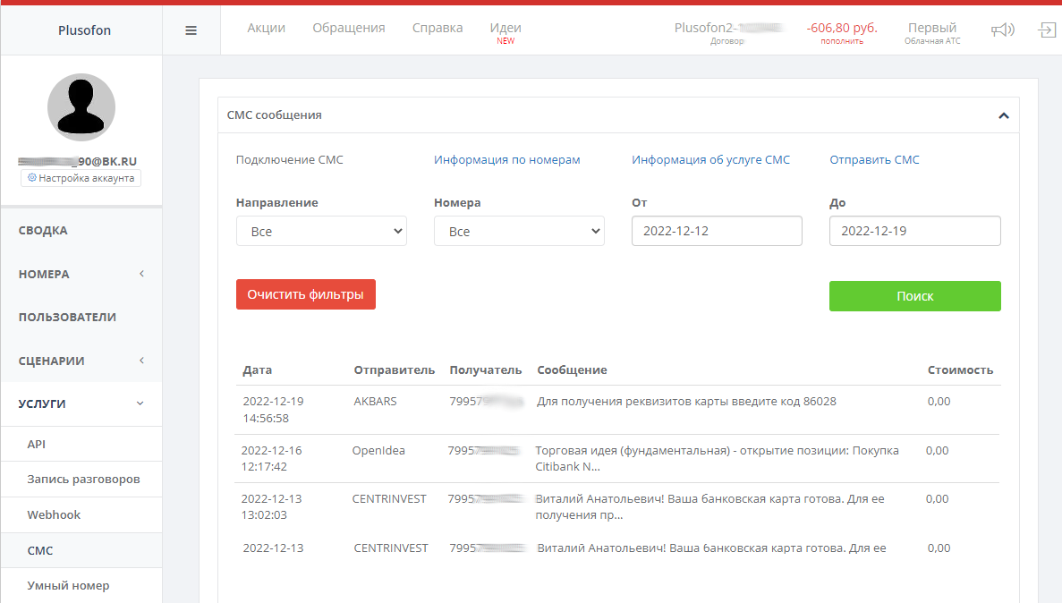This screenshot has height=603, width=1062.
Task: Open Умный номер sidebar item
Action: pos(68,586)
